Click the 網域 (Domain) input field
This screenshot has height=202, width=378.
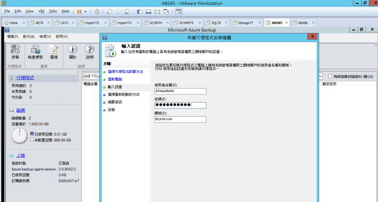pos(180,119)
